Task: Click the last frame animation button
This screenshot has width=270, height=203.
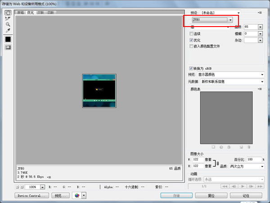Action: (260, 186)
